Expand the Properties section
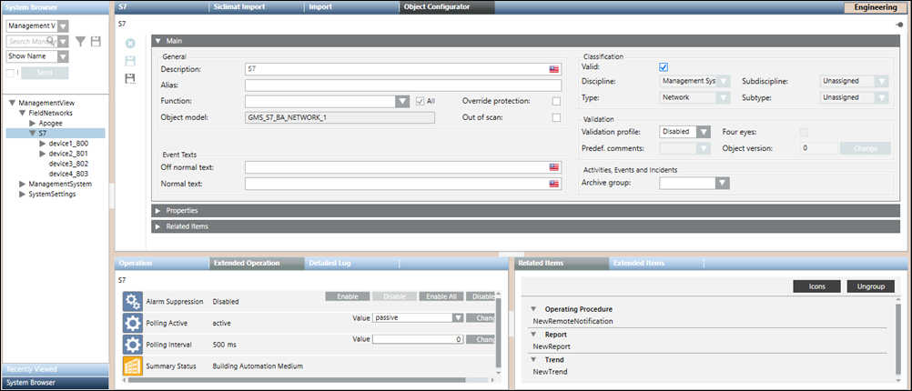 click(x=160, y=210)
